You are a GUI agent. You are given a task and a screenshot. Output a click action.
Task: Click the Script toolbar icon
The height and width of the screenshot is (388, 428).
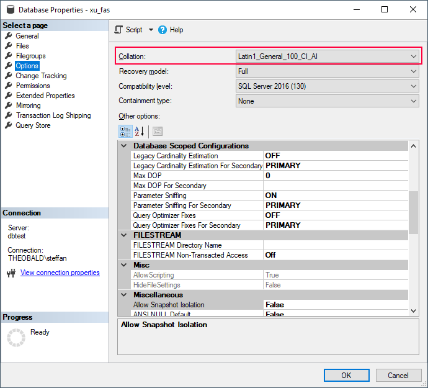118,30
